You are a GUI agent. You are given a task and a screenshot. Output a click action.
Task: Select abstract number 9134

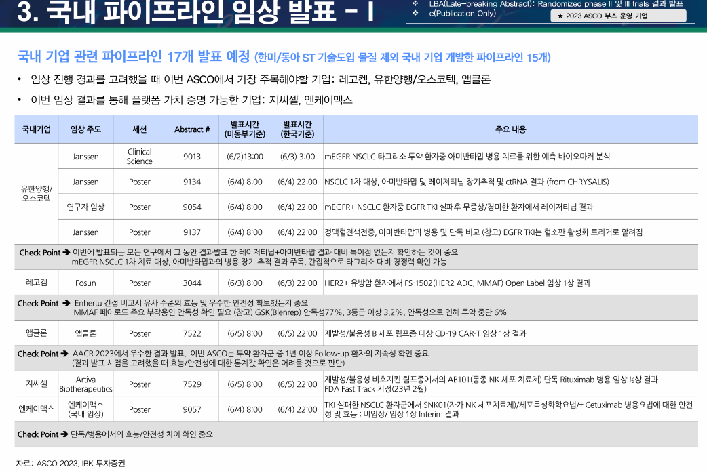click(x=192, y=182)
